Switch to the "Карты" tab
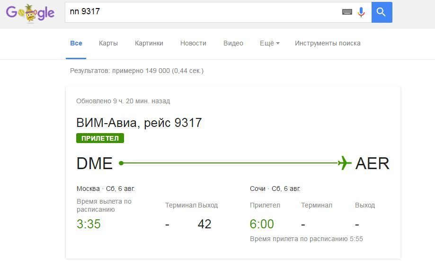Screen dimensions: 435x261 (x=108, y=43)
